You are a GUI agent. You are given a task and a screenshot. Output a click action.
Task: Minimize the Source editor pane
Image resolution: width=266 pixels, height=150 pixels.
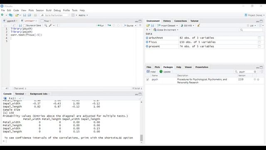(x=136, y=21)
